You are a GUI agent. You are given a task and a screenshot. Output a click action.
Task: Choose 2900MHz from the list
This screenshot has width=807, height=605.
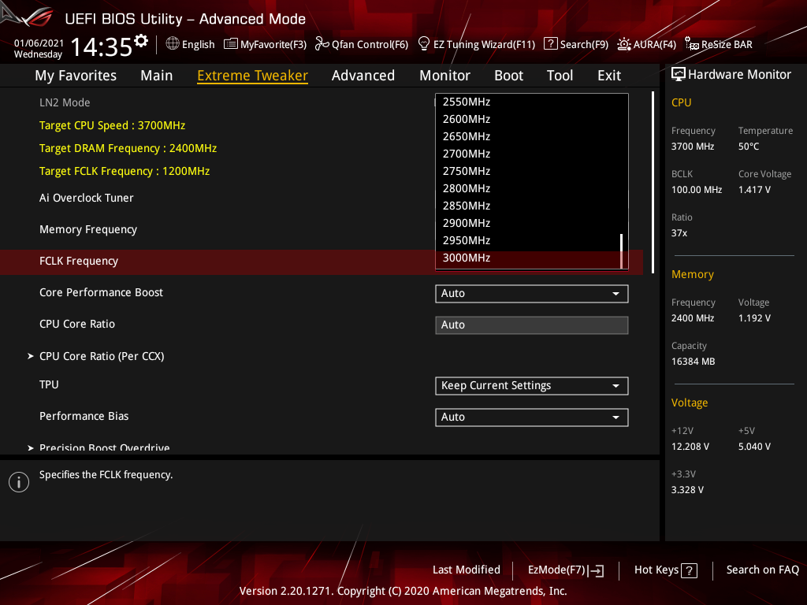click(528, 223)
